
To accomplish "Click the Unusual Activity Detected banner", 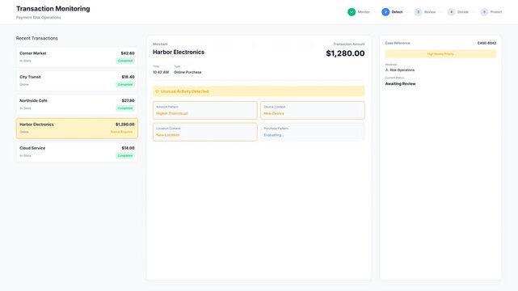I will pos(259,91).
